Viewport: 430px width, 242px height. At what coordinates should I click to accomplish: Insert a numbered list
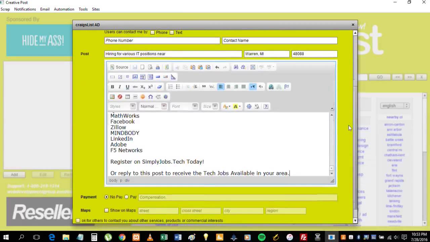point(170,87)
